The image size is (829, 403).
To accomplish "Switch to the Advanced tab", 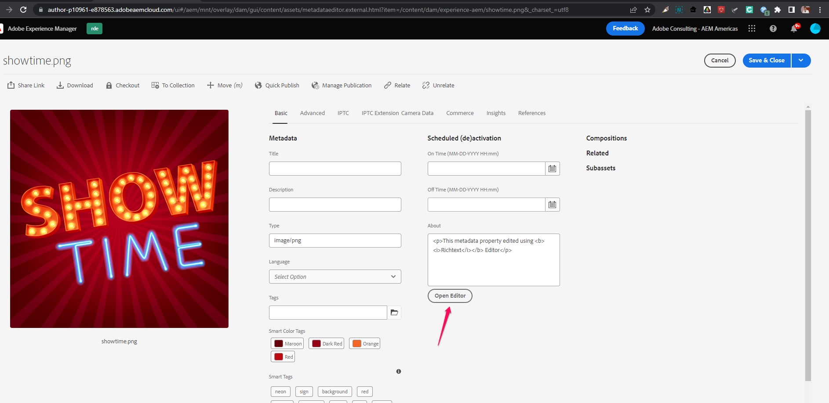I will [313, 113].
